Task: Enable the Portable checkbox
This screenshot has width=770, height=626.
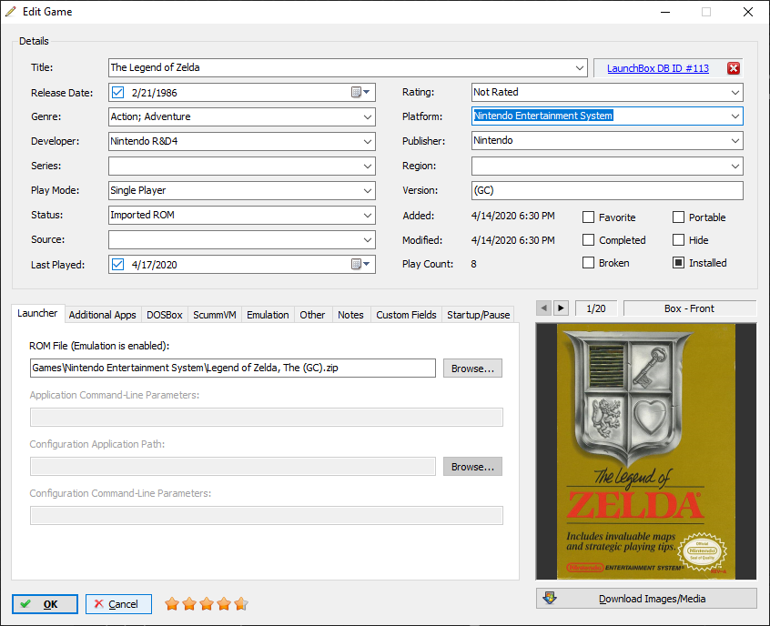Action: (678, 217)
